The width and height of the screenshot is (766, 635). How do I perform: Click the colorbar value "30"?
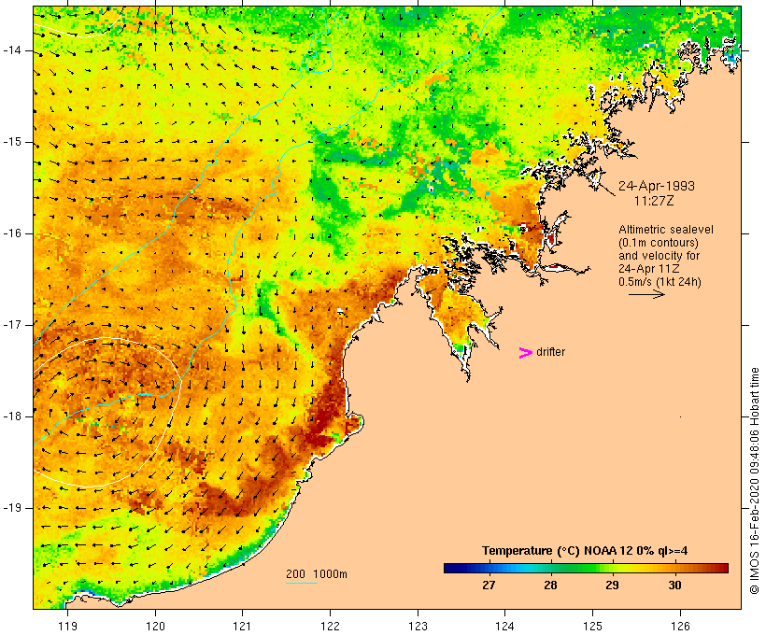674,585
